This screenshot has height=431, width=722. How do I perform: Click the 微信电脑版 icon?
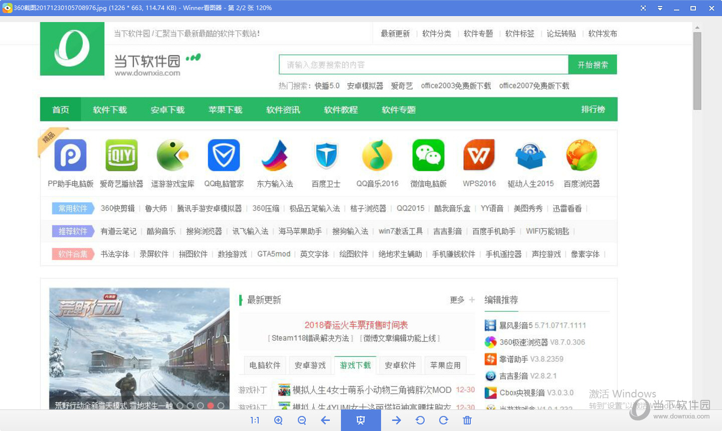(x=428, y=155)
